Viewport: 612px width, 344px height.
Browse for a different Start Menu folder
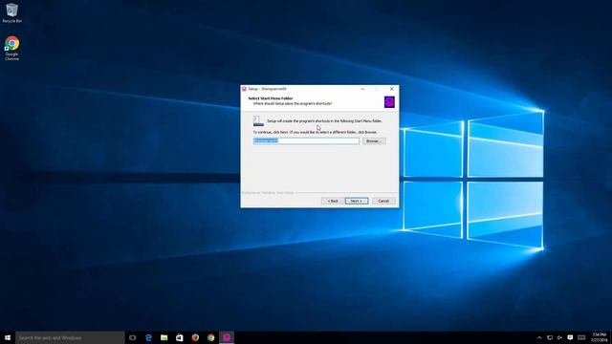click(x=374, y=141)
